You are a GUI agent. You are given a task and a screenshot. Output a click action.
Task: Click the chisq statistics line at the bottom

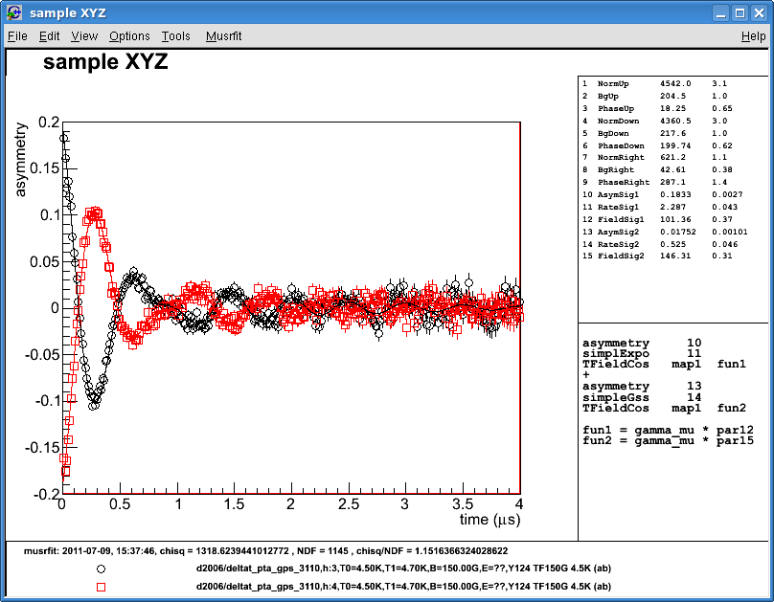coord(287,549)
